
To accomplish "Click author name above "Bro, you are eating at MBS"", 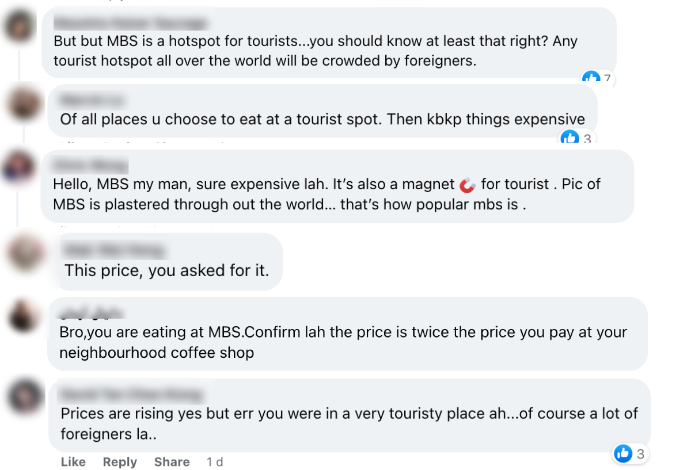I will point(92,314).
